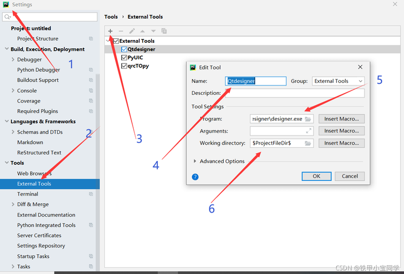Expand Advanced Options section

point(195,161)
